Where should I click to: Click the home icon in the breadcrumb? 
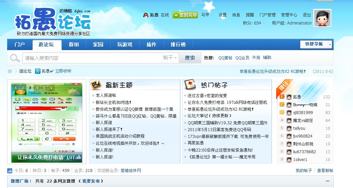(10, 71)
